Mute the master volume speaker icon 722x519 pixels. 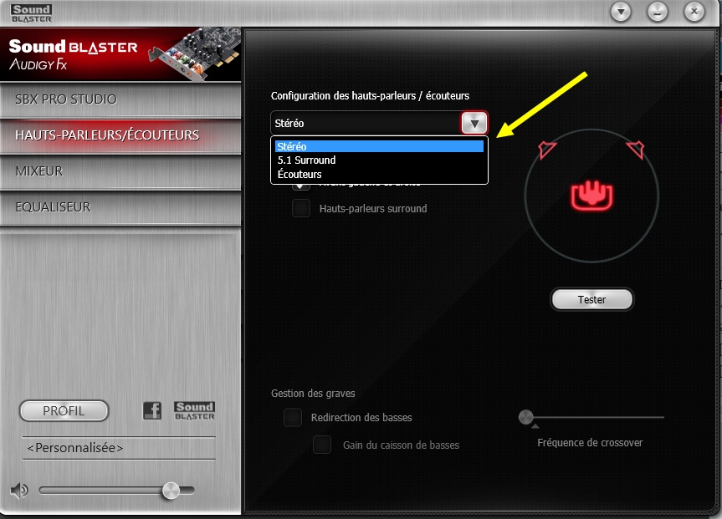click(x=19, y=491)
